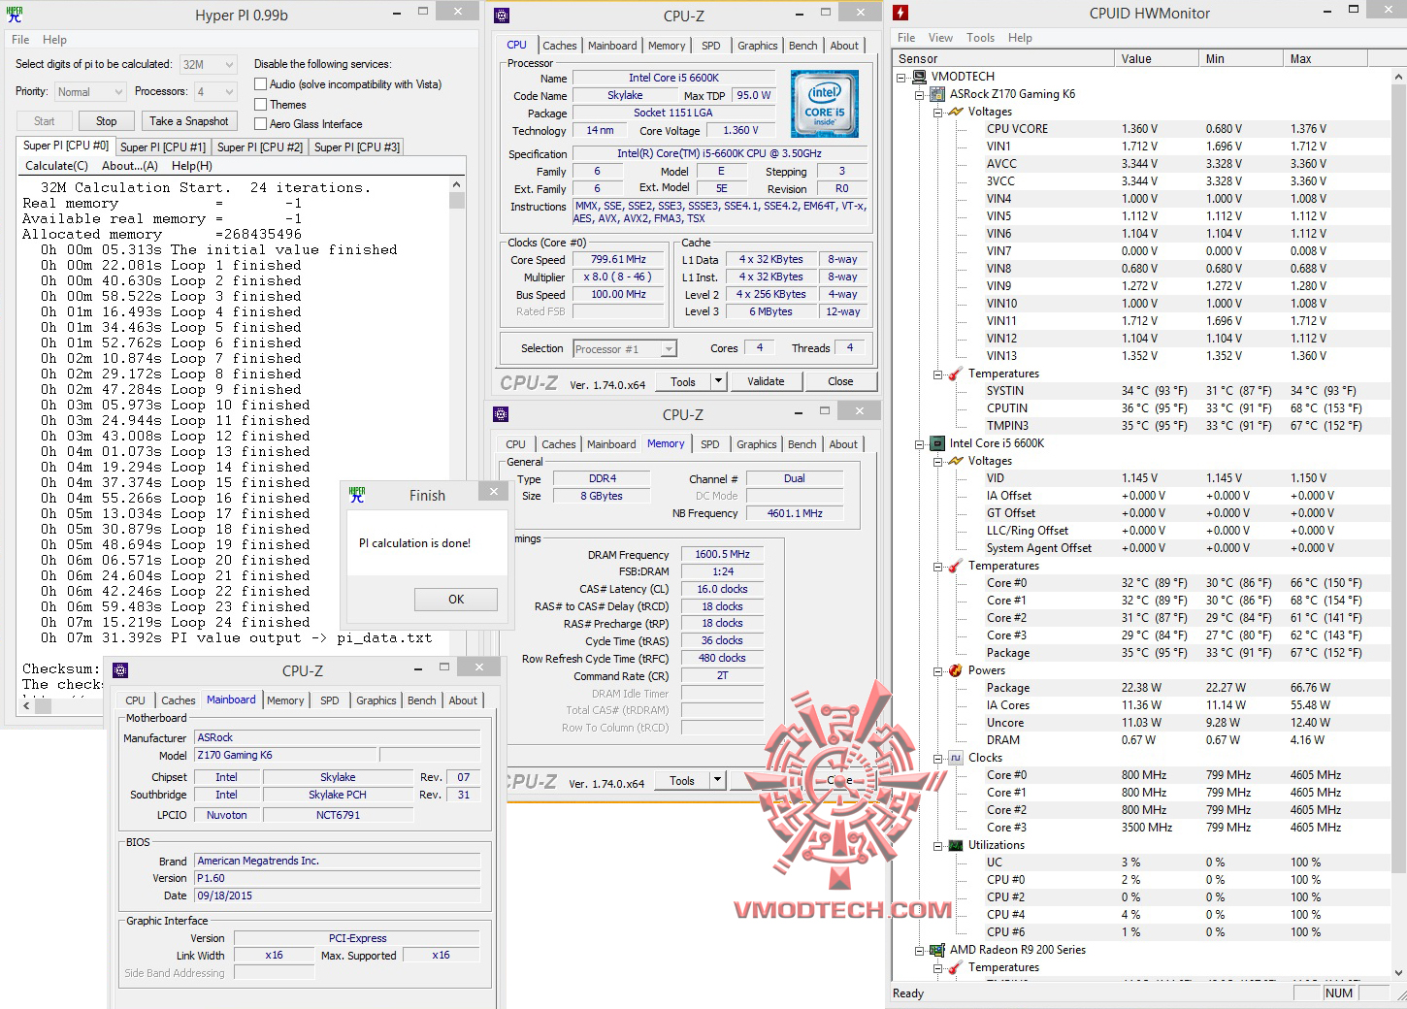Click the Intel Core i5 Temperatures thermometer icon

point(956,566)
